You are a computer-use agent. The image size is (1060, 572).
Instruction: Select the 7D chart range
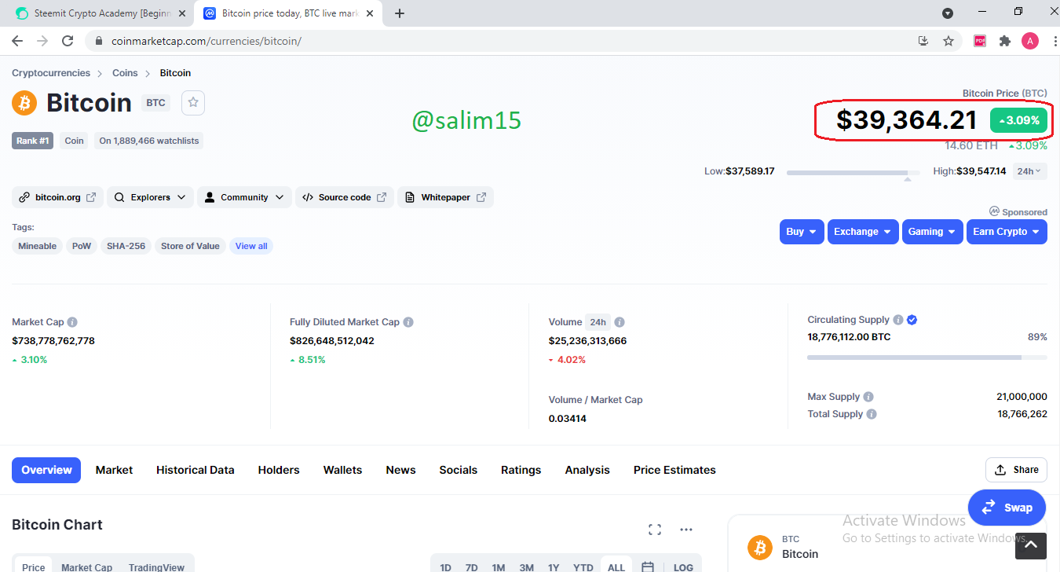point(471,566)
